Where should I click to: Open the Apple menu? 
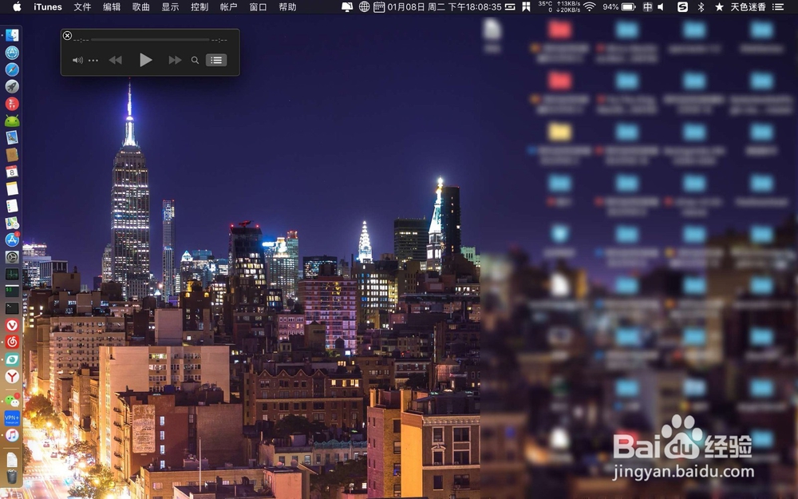tap(17, 6)
